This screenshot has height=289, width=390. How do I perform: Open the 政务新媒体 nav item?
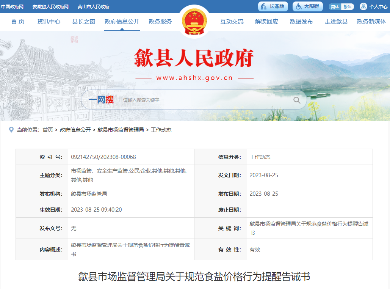coord(371,22)
